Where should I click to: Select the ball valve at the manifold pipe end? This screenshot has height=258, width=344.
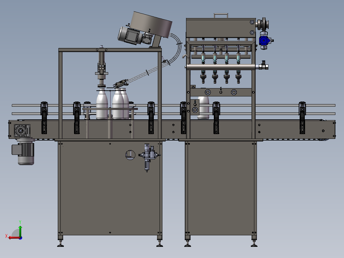click(x=264, y=66)
